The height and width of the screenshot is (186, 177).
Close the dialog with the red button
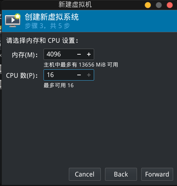coord(170,5)
